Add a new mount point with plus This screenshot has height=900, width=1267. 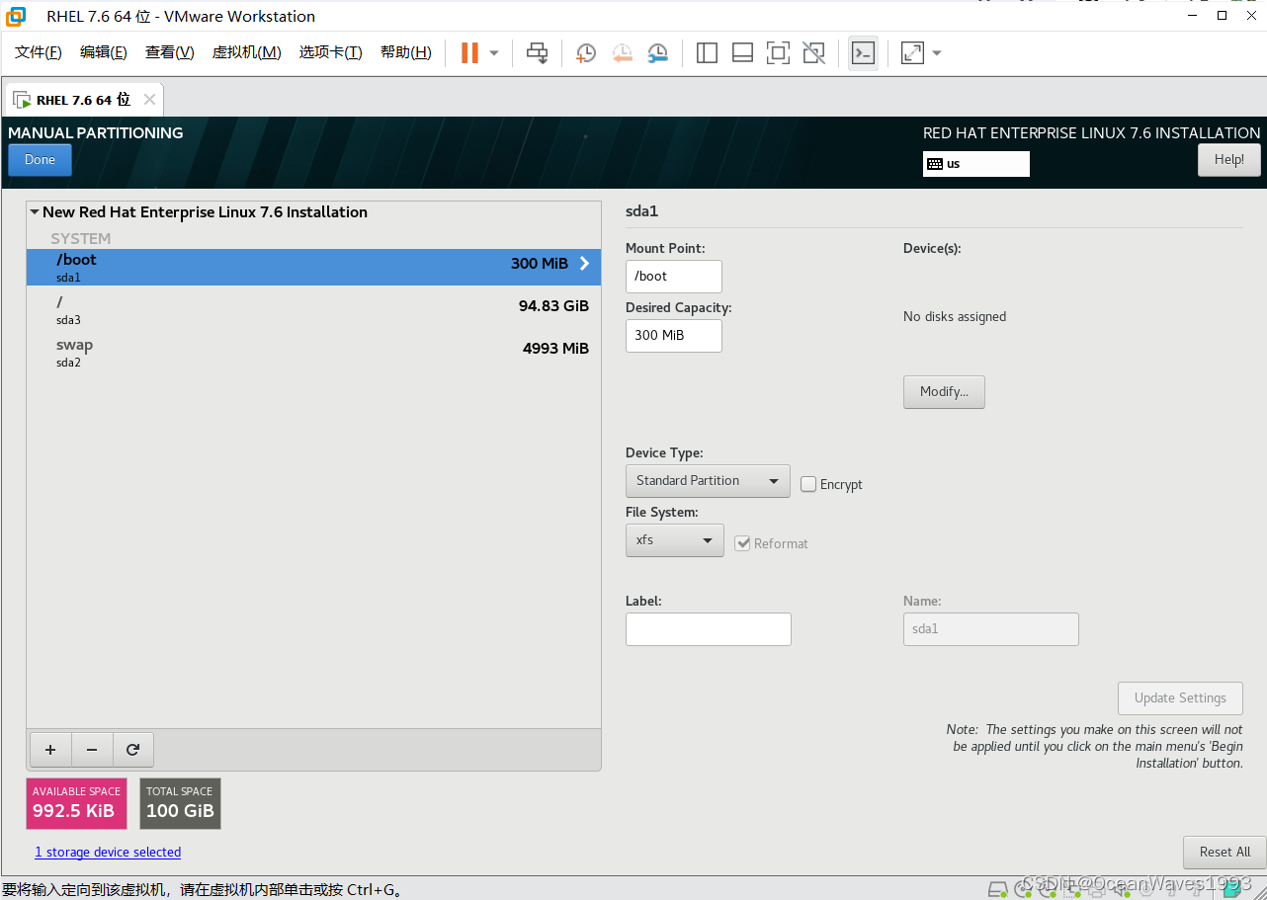click(50, 750)
